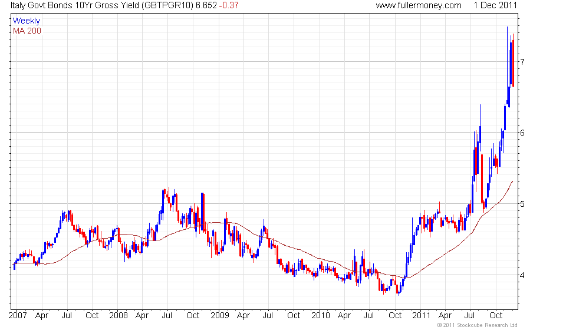Click the x-axis year label '2008'
This screenshot has width=566, height=330.
119,316
